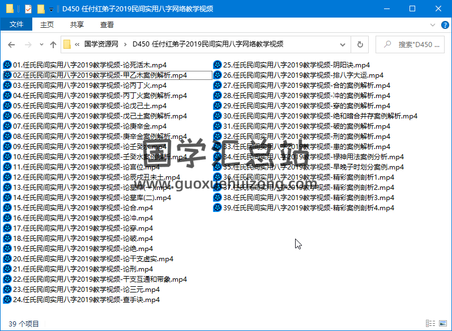Go forward with the right arrow button
452x331 pixels.
pos(28,45)
